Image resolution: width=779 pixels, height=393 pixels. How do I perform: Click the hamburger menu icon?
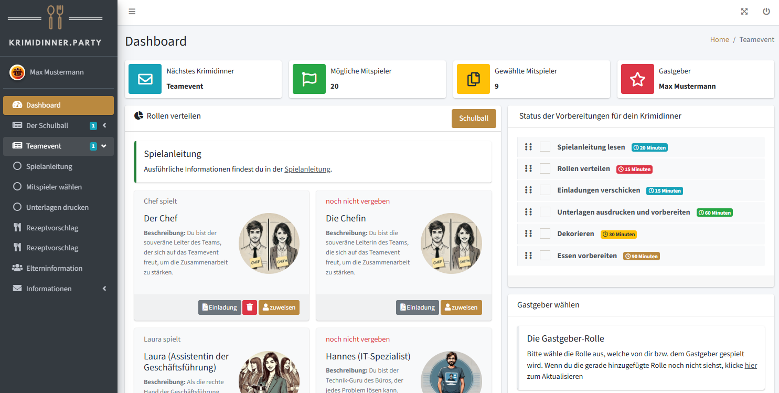click(x=132, y=12)
